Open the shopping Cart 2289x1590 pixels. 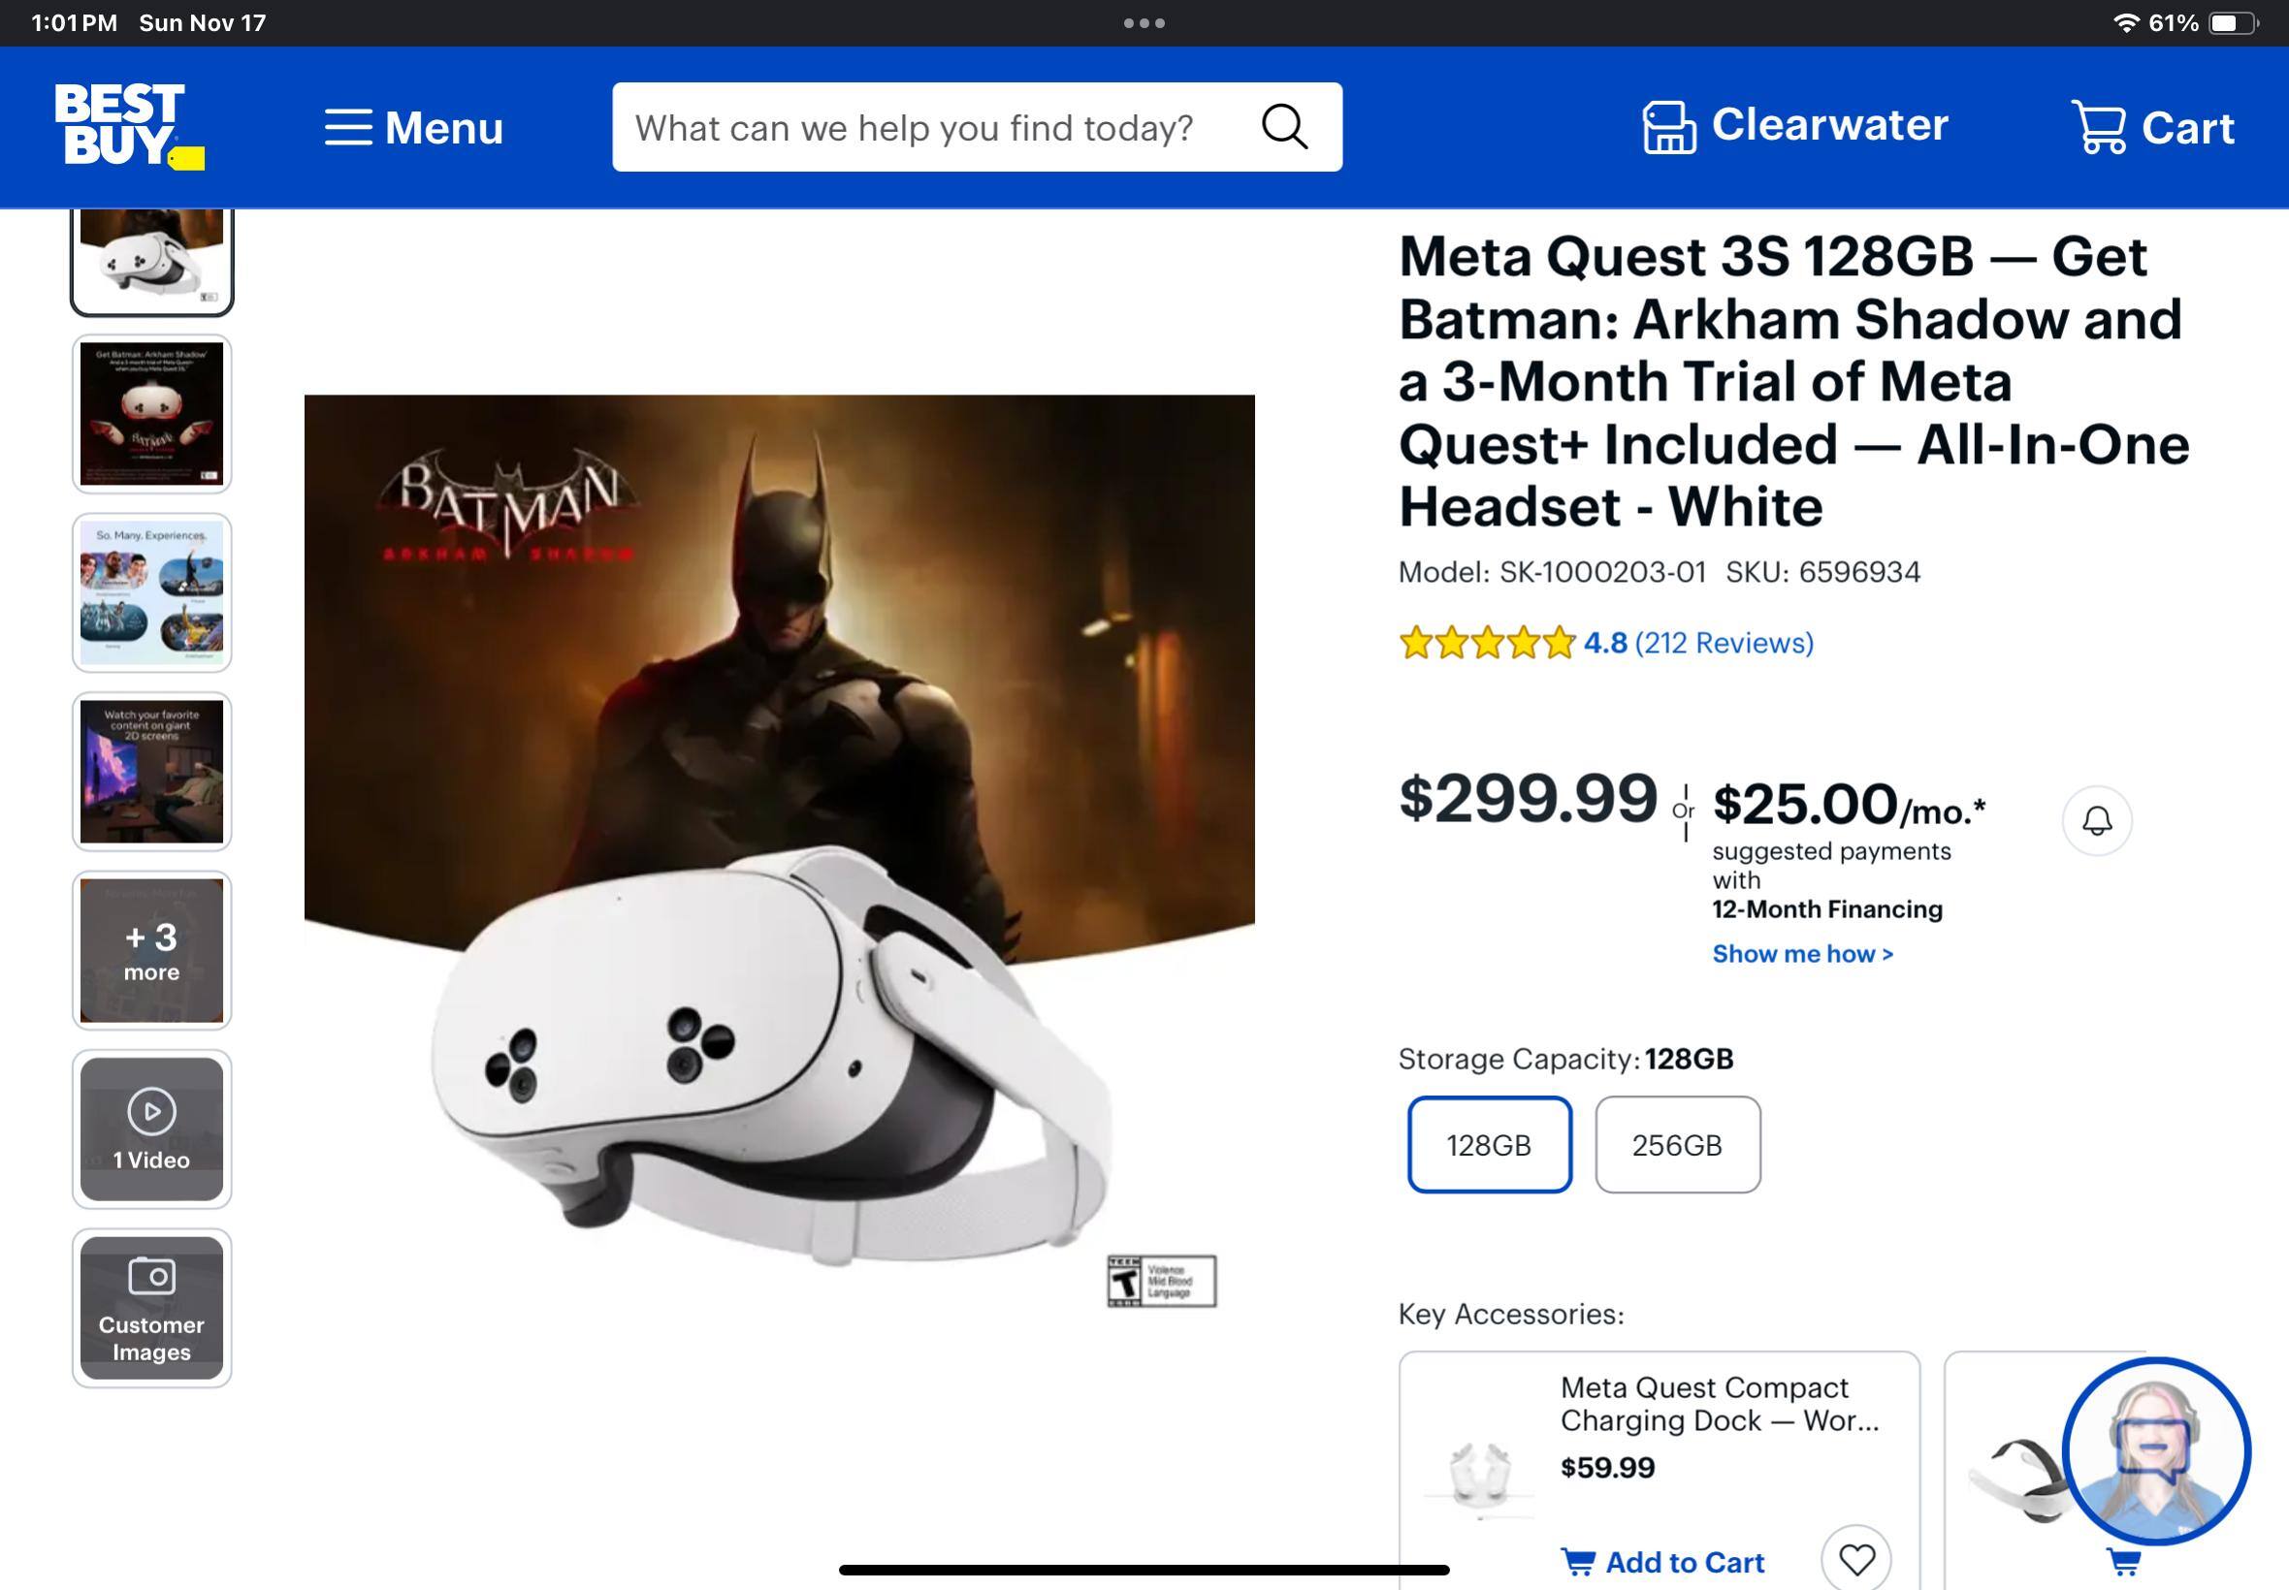2152,128
